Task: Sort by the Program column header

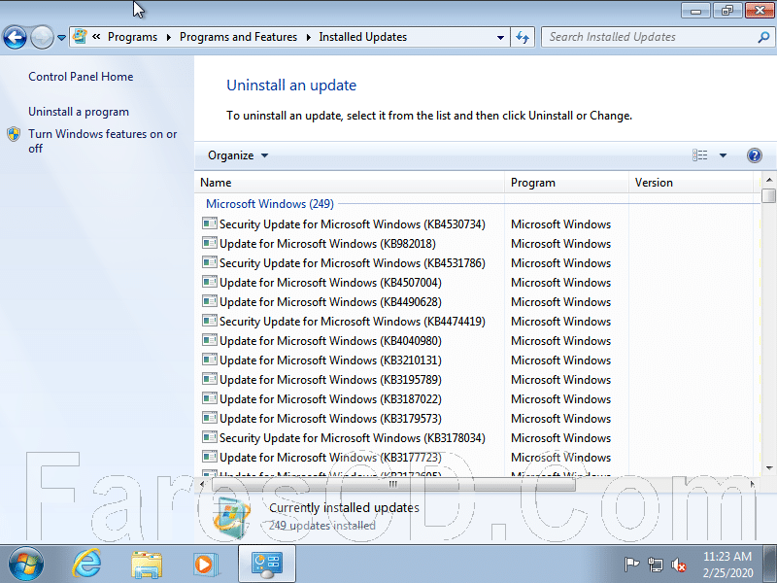Action: tap(566, 183)
